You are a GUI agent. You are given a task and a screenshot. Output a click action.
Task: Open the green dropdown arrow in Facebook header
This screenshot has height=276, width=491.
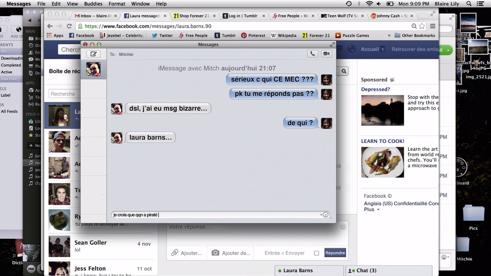click(448, 50)
